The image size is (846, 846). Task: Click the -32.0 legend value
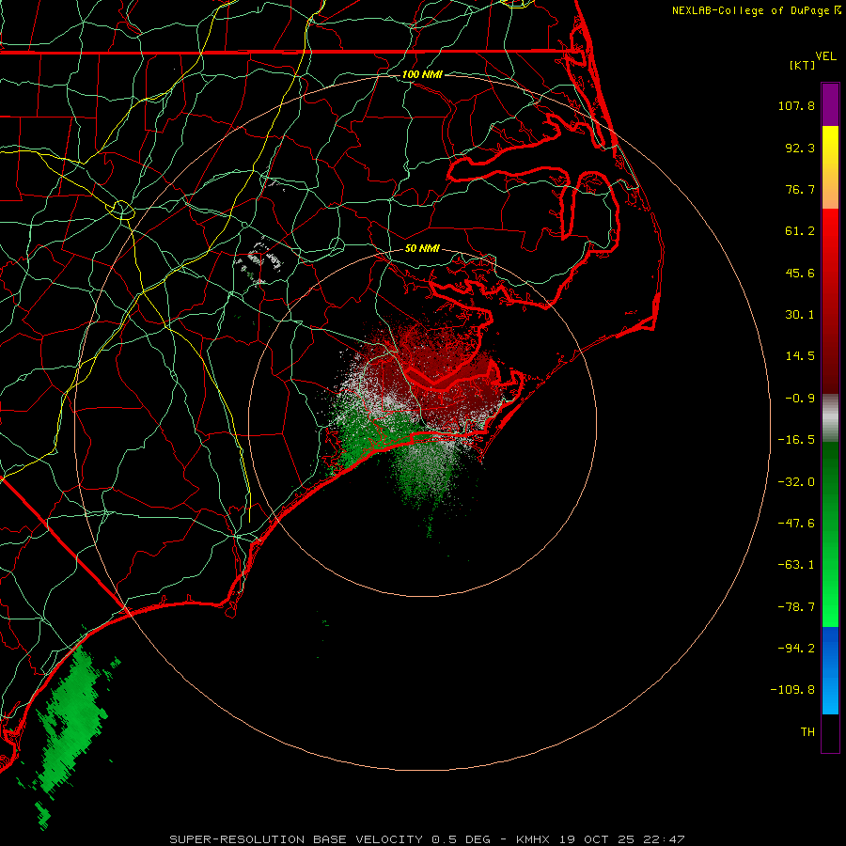pyautogui.click(x=796, y=482)
